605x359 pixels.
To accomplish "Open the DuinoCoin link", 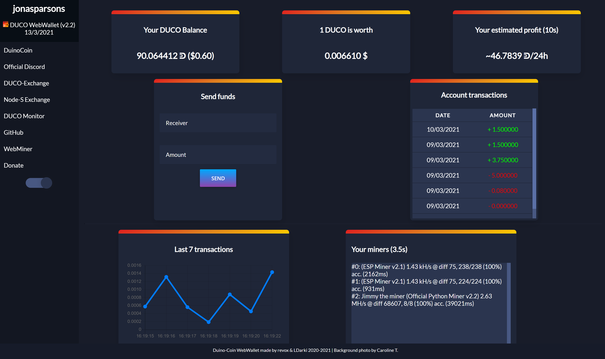I will tap(18, 50).
